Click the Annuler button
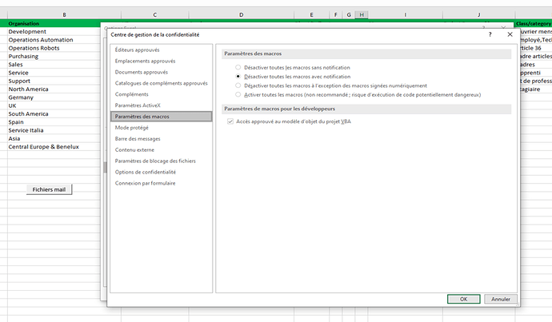This screenshot has height=322, width=552. click(x=501, y=299)
